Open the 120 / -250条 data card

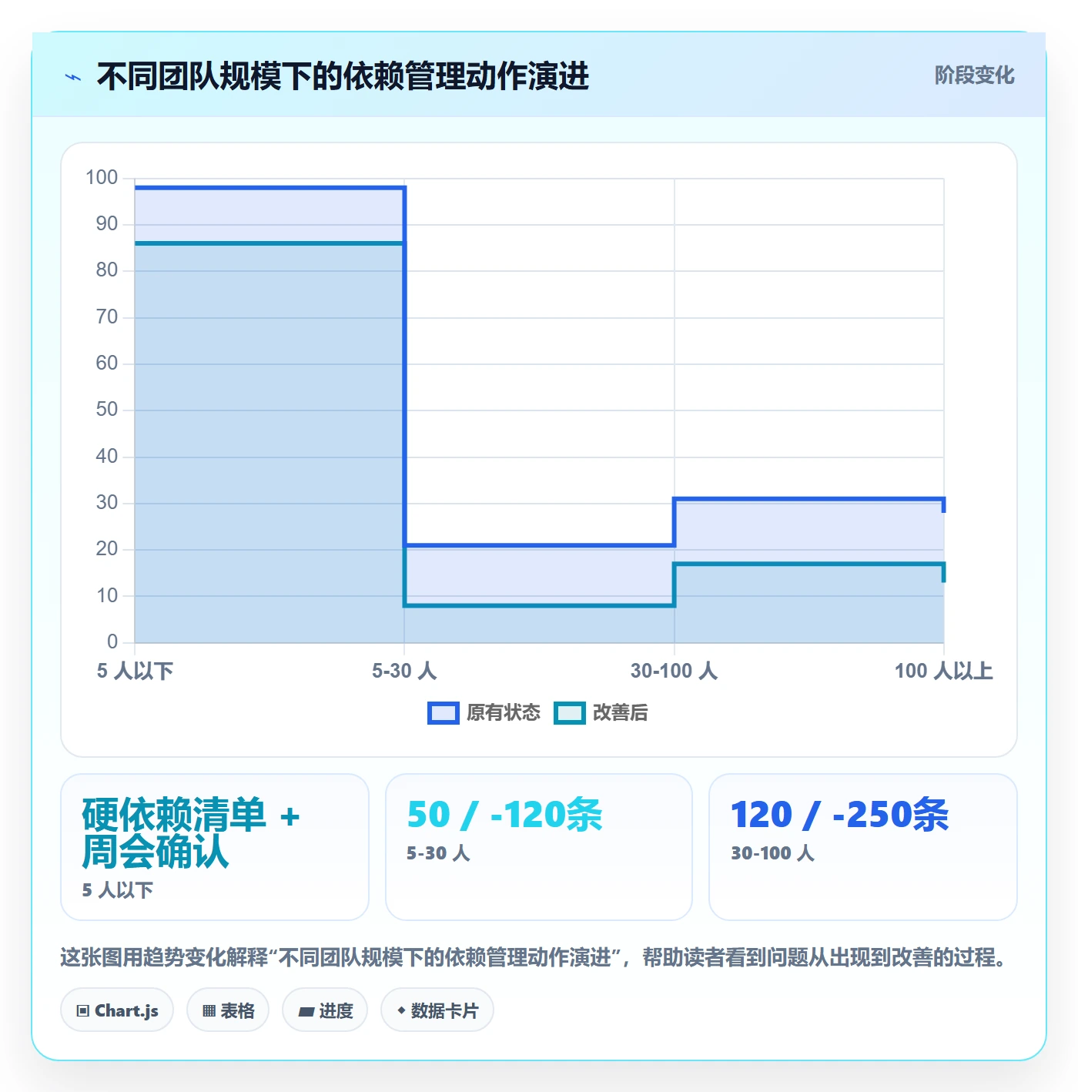[x=863, y=847]
